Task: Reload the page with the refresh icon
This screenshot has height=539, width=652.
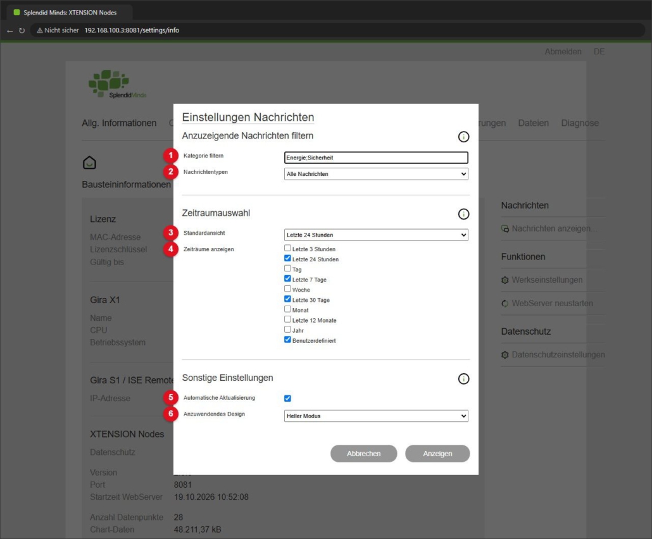Action: (22, 30)
